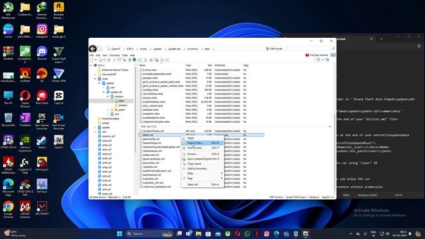
Task: Open WhatsApp from the taskbar
Action: 247,234
